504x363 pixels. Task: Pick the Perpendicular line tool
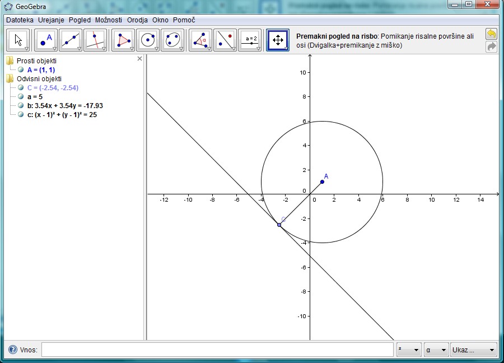(x=95, y=40)
